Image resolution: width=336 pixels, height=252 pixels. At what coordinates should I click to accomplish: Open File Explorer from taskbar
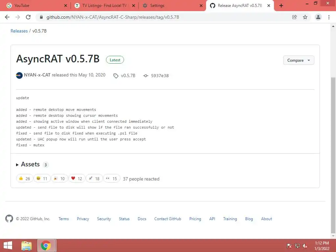(x=27, y=245)
